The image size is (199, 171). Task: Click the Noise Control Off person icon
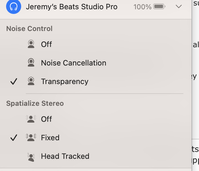[x=31, y=44]
